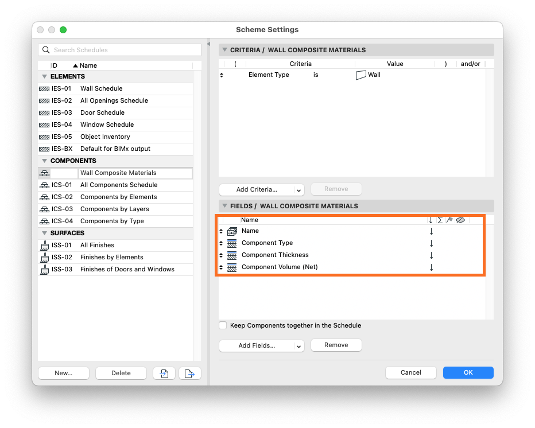
Task: Click the All Openings Schedule hatch icon
Action: click(x=44, y=101)
